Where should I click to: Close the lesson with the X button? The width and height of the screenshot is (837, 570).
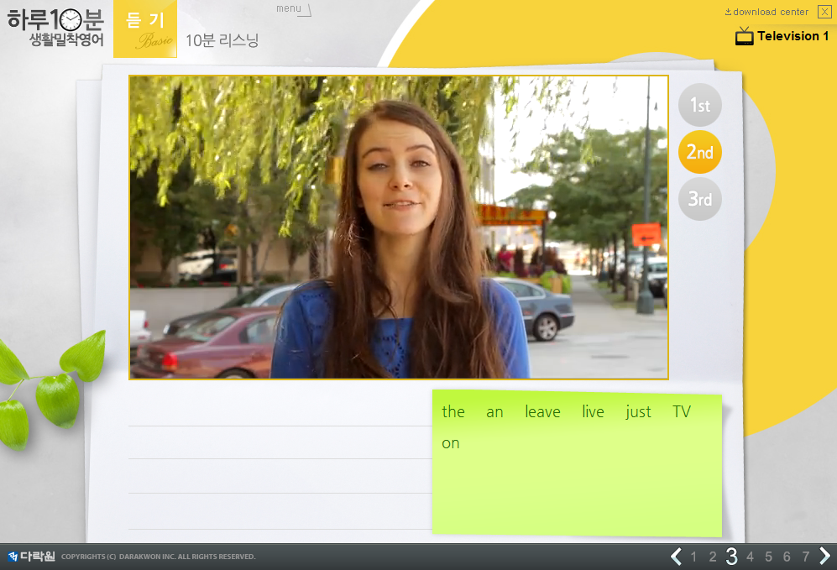coord(824,12)
